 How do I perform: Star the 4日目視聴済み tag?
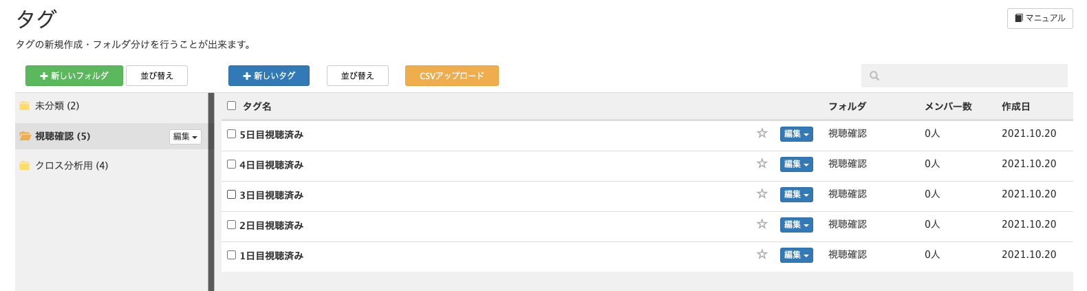point(762,164)
